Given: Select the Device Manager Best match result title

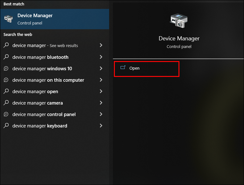Looking at the screenshot, I should 35,16.
